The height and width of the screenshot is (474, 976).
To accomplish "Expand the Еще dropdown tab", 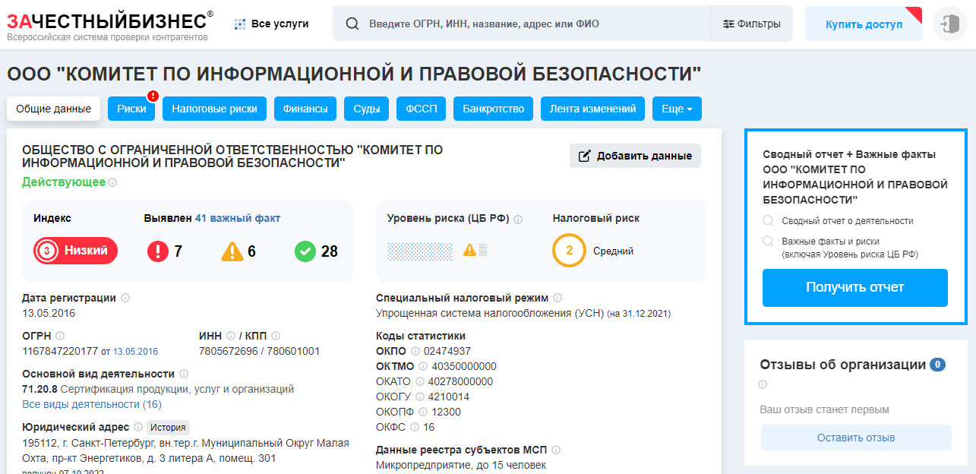I will (x=675, y=109).
